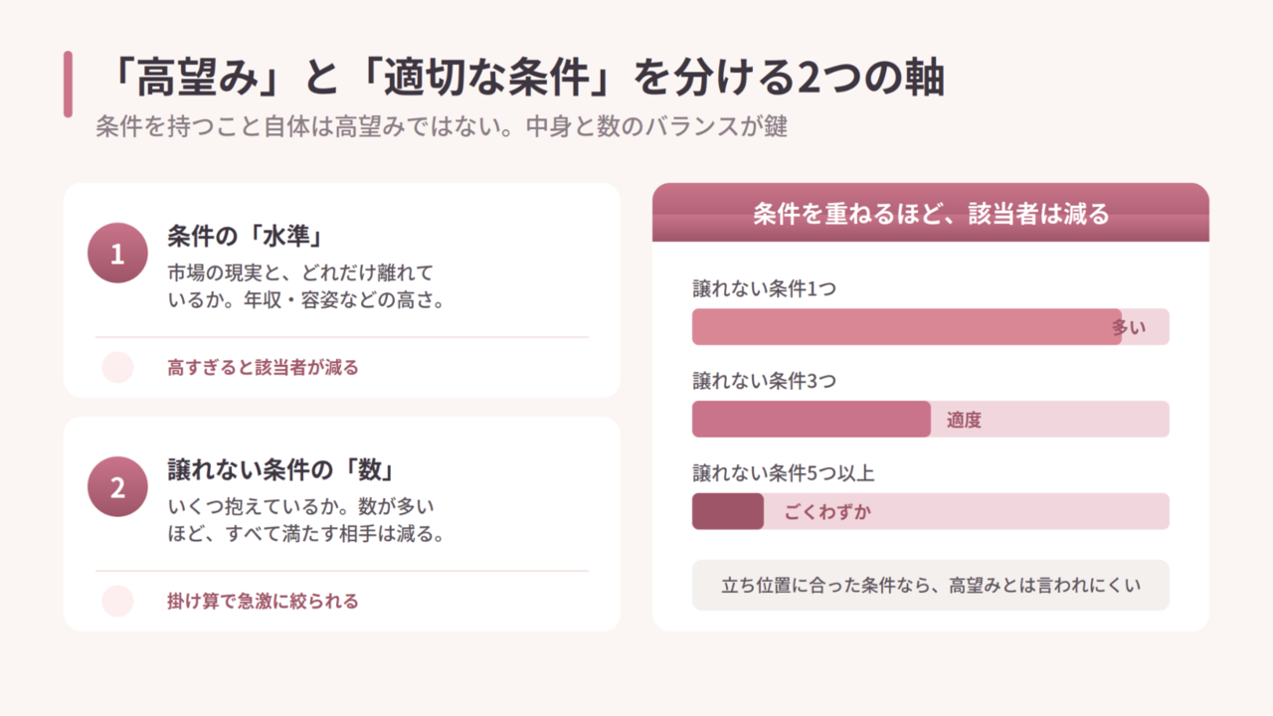Click the footer box 立ち位置に合った条件なら
Image resolution: width=1273 pixels, height=716 pixels.
[931, 585]
